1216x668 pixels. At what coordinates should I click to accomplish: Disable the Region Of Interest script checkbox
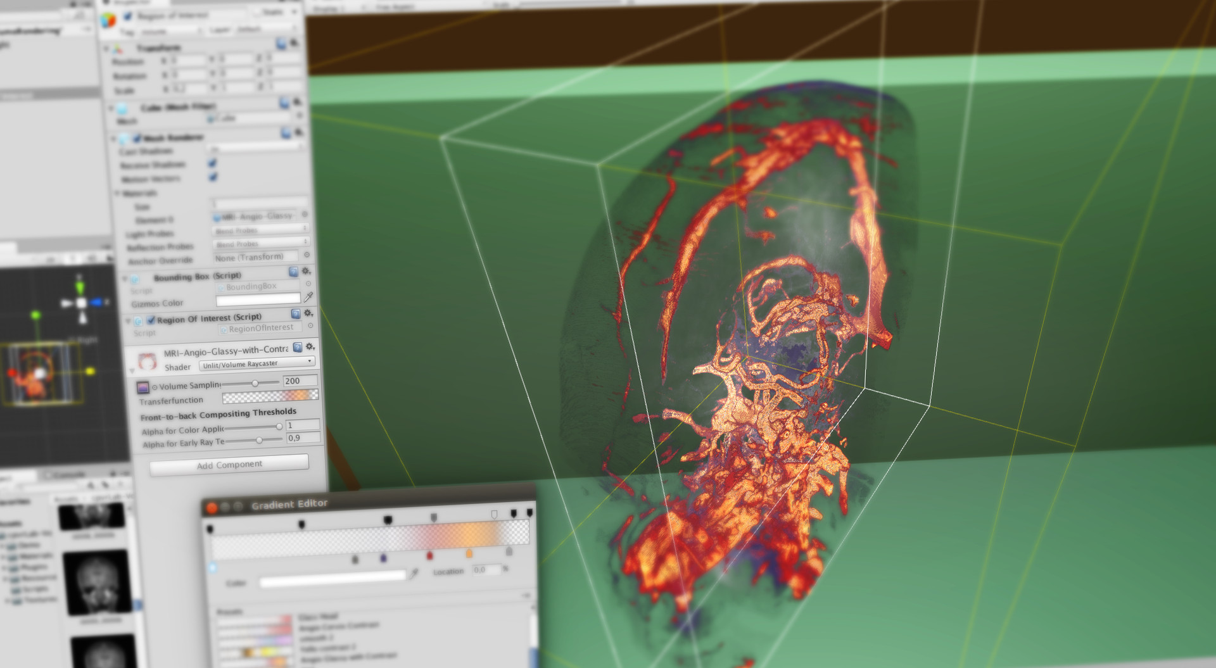tap(151, 320)
